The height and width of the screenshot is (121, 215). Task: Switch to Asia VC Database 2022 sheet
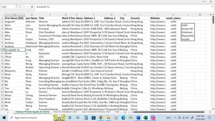(65, 112)
